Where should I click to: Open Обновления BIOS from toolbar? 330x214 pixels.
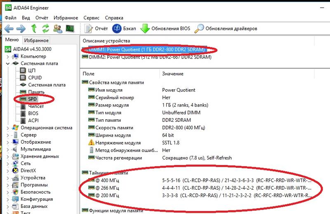pos(165,28)
